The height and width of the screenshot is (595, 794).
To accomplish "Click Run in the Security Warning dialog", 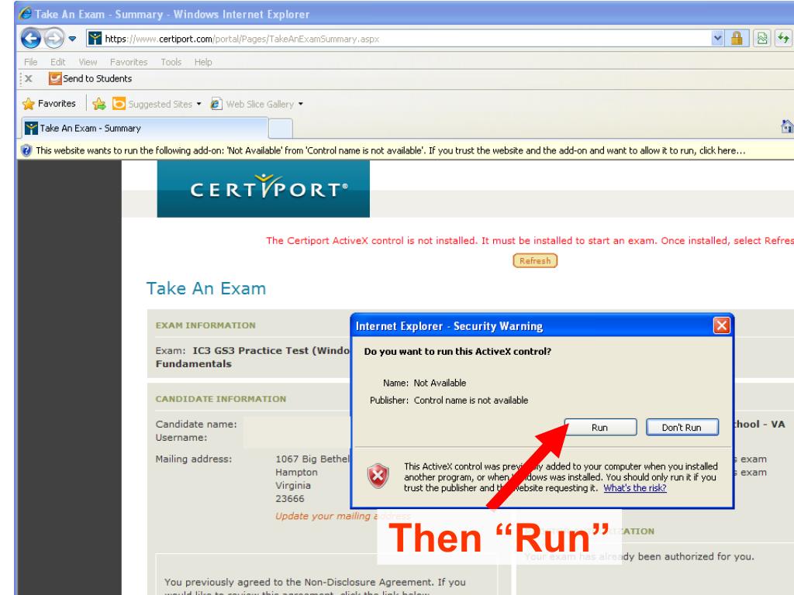I will (x=601, y=427).
